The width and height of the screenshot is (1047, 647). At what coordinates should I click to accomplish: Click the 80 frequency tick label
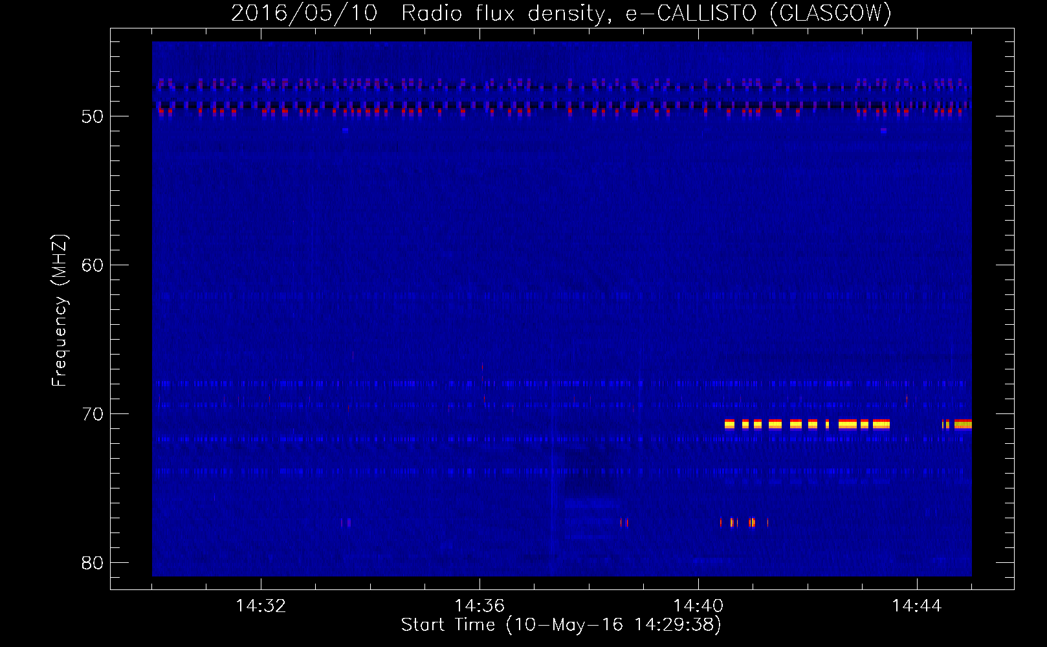[x=93, y=563]
